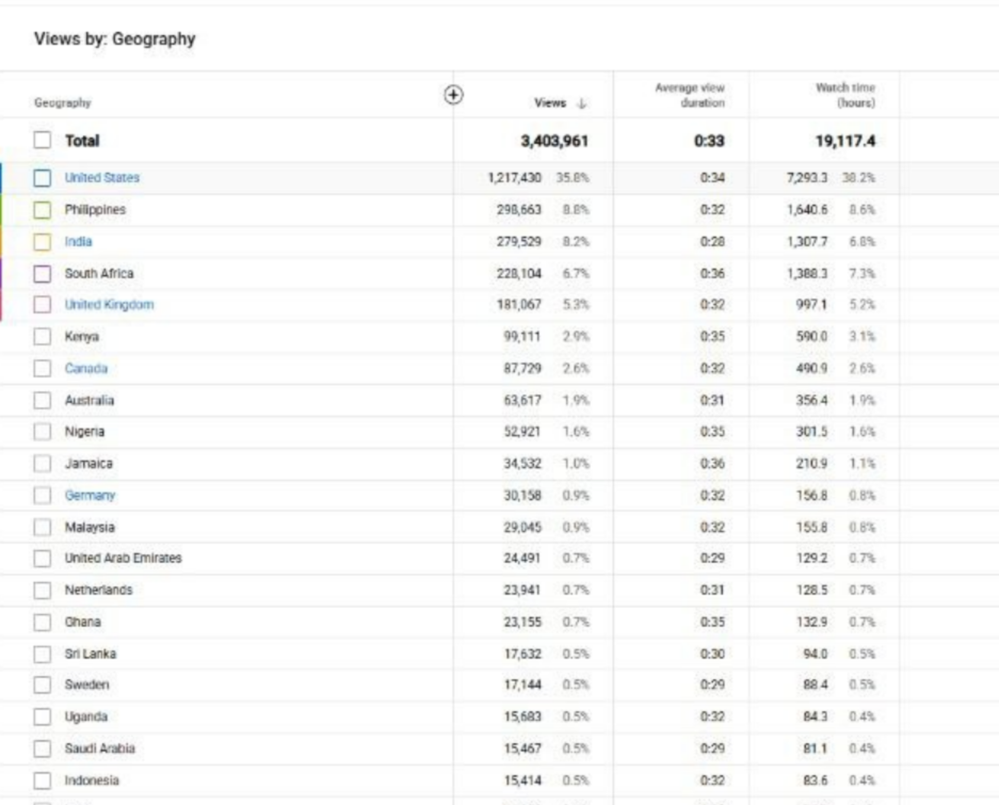
Task: Toggle the South Africa checkbox
Action: click(x=42, y=273)
